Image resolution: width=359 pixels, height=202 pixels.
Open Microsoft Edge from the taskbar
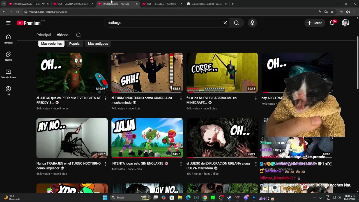coord(188,198)
